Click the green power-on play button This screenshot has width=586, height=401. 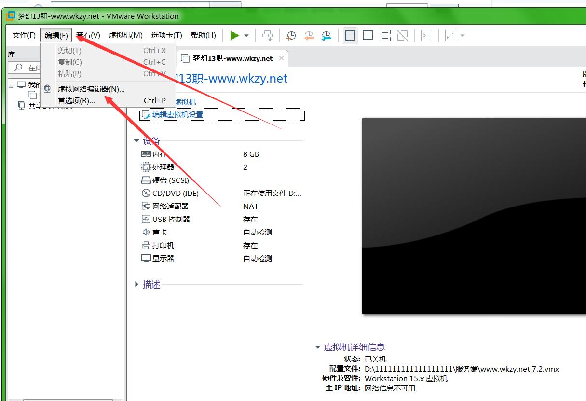[234, 35]
